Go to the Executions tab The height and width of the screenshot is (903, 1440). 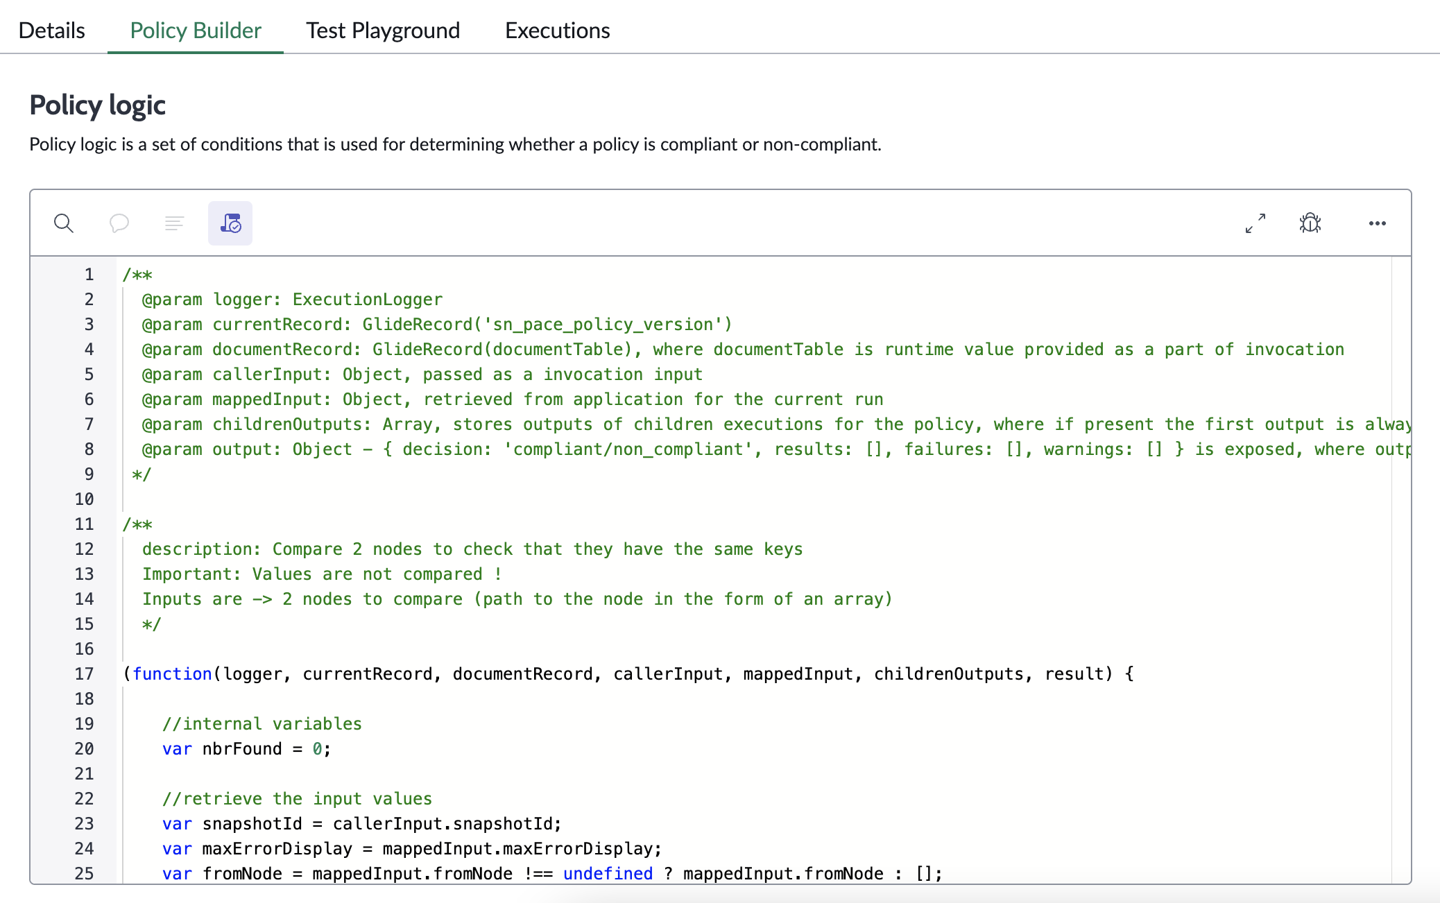(558, 31)
